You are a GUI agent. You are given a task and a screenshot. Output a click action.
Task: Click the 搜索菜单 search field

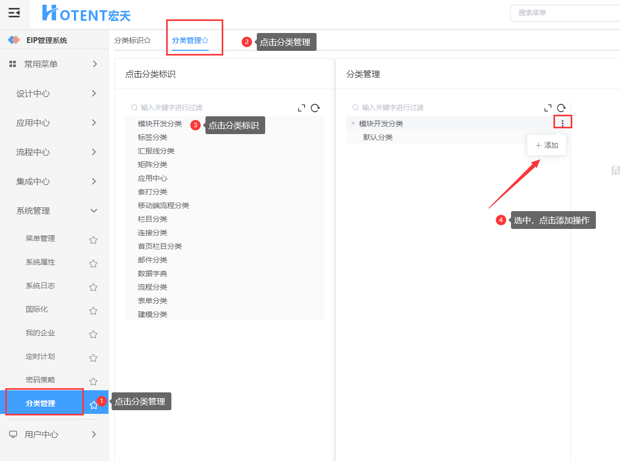[x=565, y=13]
